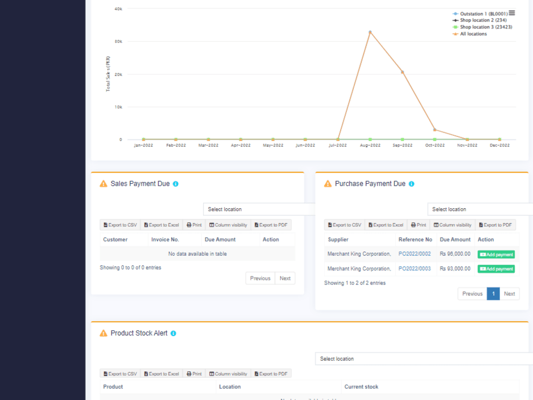Click the info icon beside Sales Payment Due
This screenshot has height=400, width=533.
click(175, 183)
